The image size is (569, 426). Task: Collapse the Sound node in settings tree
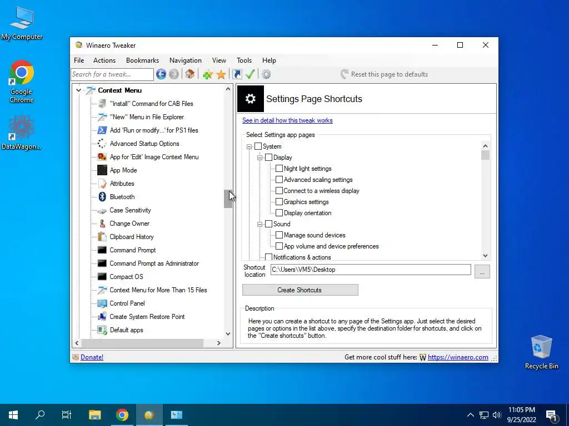[x=260, y=224]
